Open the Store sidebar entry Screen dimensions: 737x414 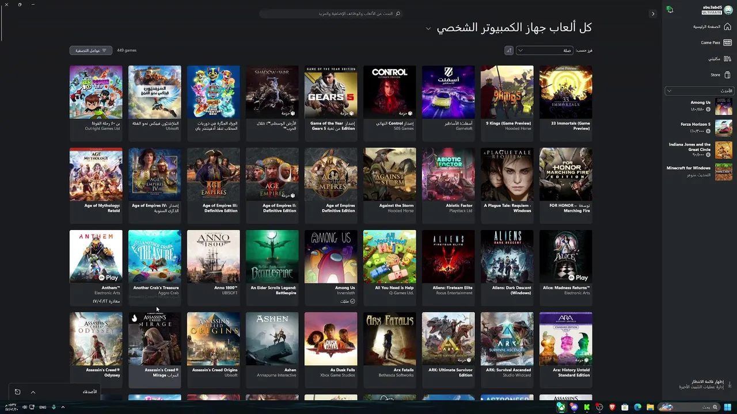[720, 75]
